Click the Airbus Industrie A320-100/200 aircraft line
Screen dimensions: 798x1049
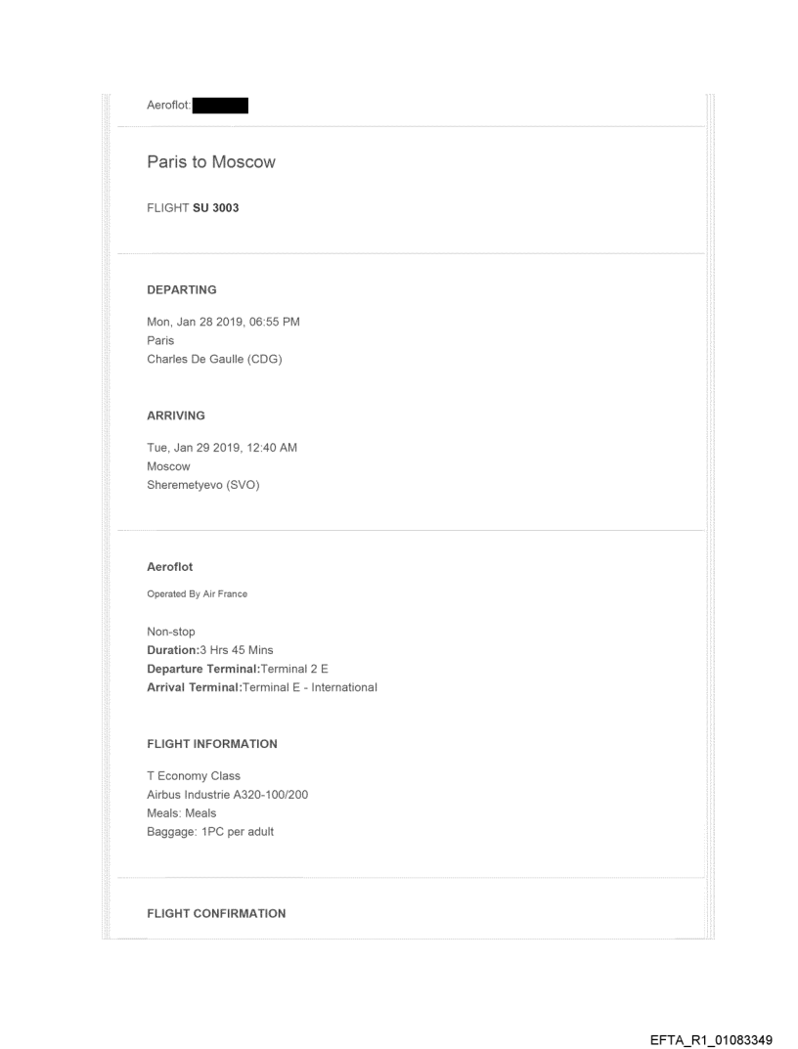click(x=228, y=795)
